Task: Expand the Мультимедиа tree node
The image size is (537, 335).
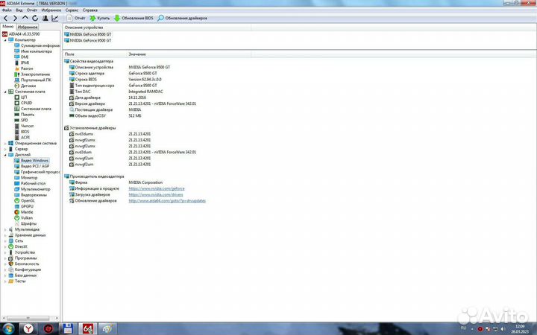Action: click(x=5, y=229)
